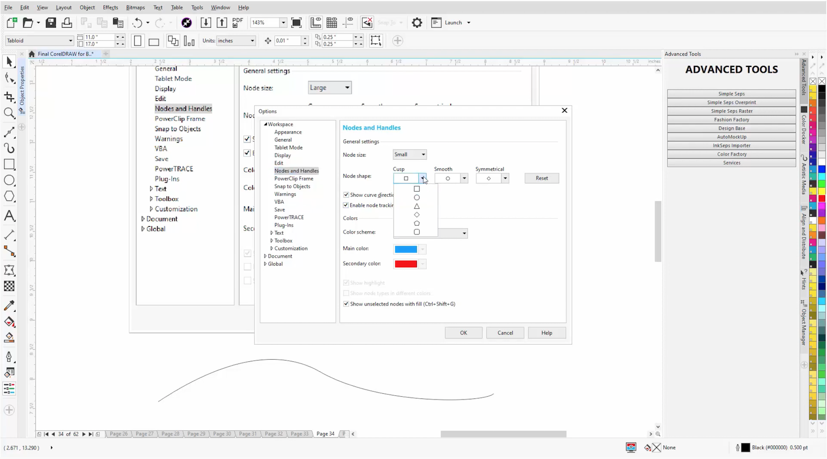Expand the Document tree node
The image size is (827, 459).
tap(265, 256)
